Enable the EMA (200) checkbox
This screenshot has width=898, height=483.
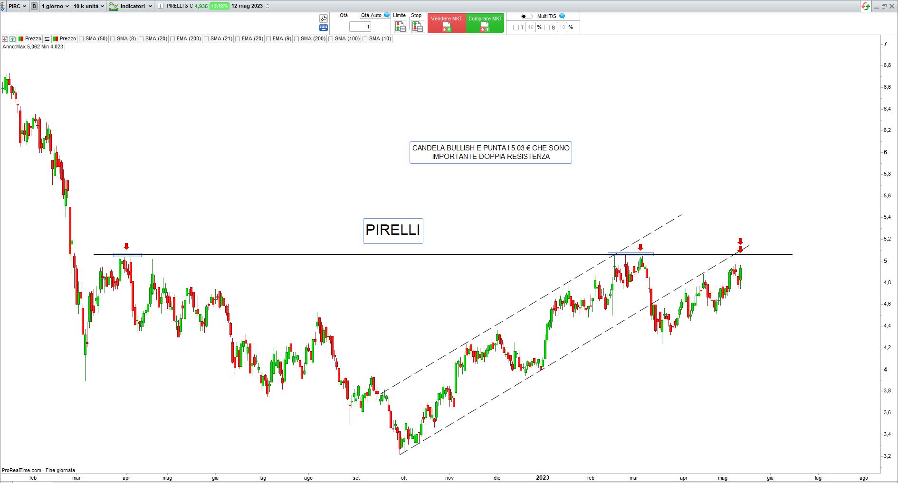[172, 39]
